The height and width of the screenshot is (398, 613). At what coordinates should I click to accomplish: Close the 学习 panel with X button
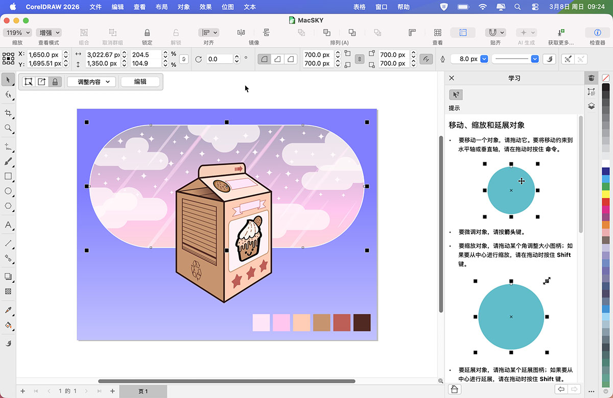(452, 78)
